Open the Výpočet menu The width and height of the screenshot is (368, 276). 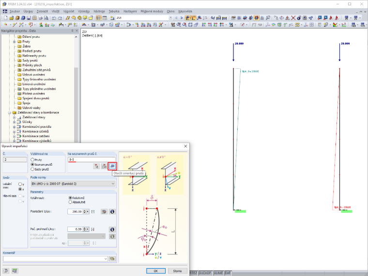pyautogui.click(x=69, y=11)
